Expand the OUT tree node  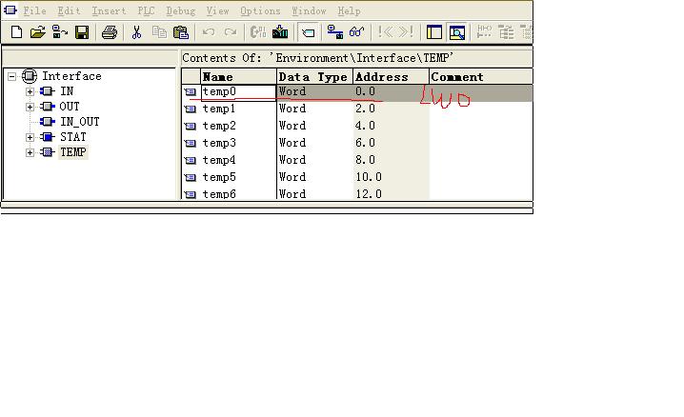pyautogui.click(x=30, y=107)
